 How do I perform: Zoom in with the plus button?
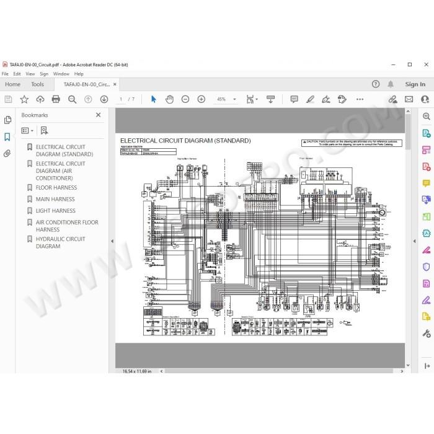[x=201, y=99]
